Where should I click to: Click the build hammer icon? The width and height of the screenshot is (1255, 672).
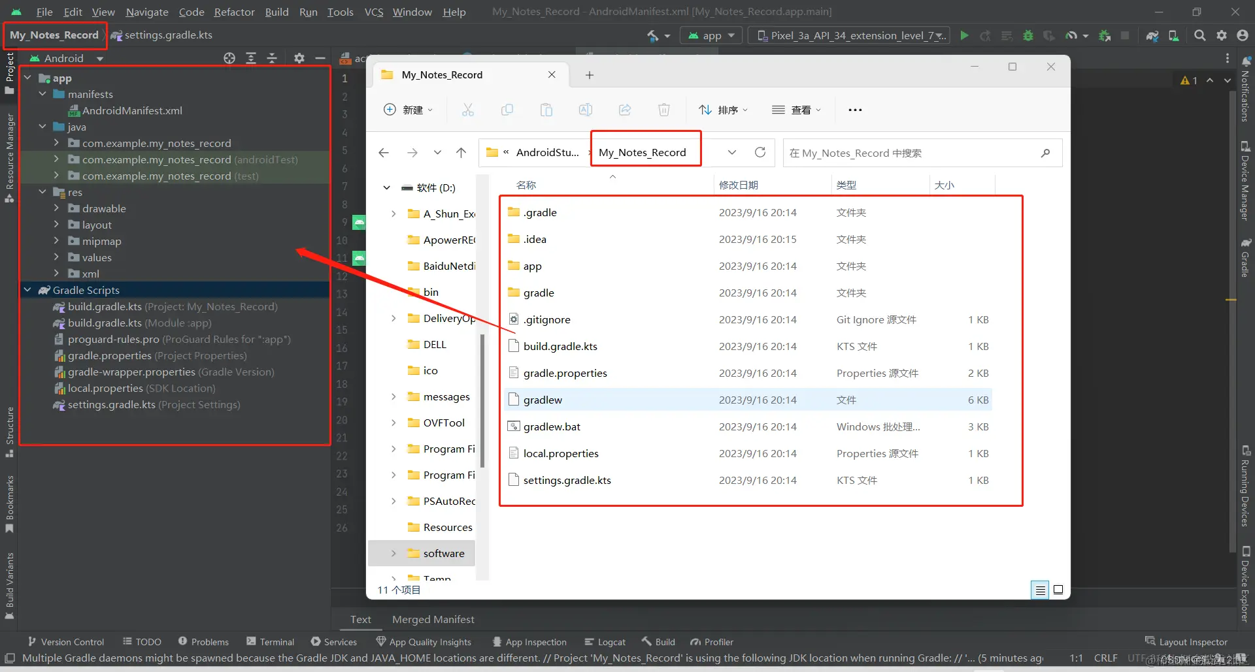653,35
